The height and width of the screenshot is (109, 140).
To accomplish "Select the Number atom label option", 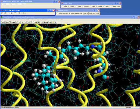I will 83,6.
